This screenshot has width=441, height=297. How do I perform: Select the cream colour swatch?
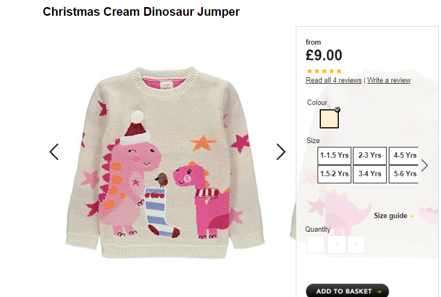(329, 119)
